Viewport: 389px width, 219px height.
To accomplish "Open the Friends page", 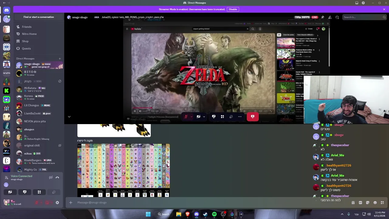I will click(39, 27).
